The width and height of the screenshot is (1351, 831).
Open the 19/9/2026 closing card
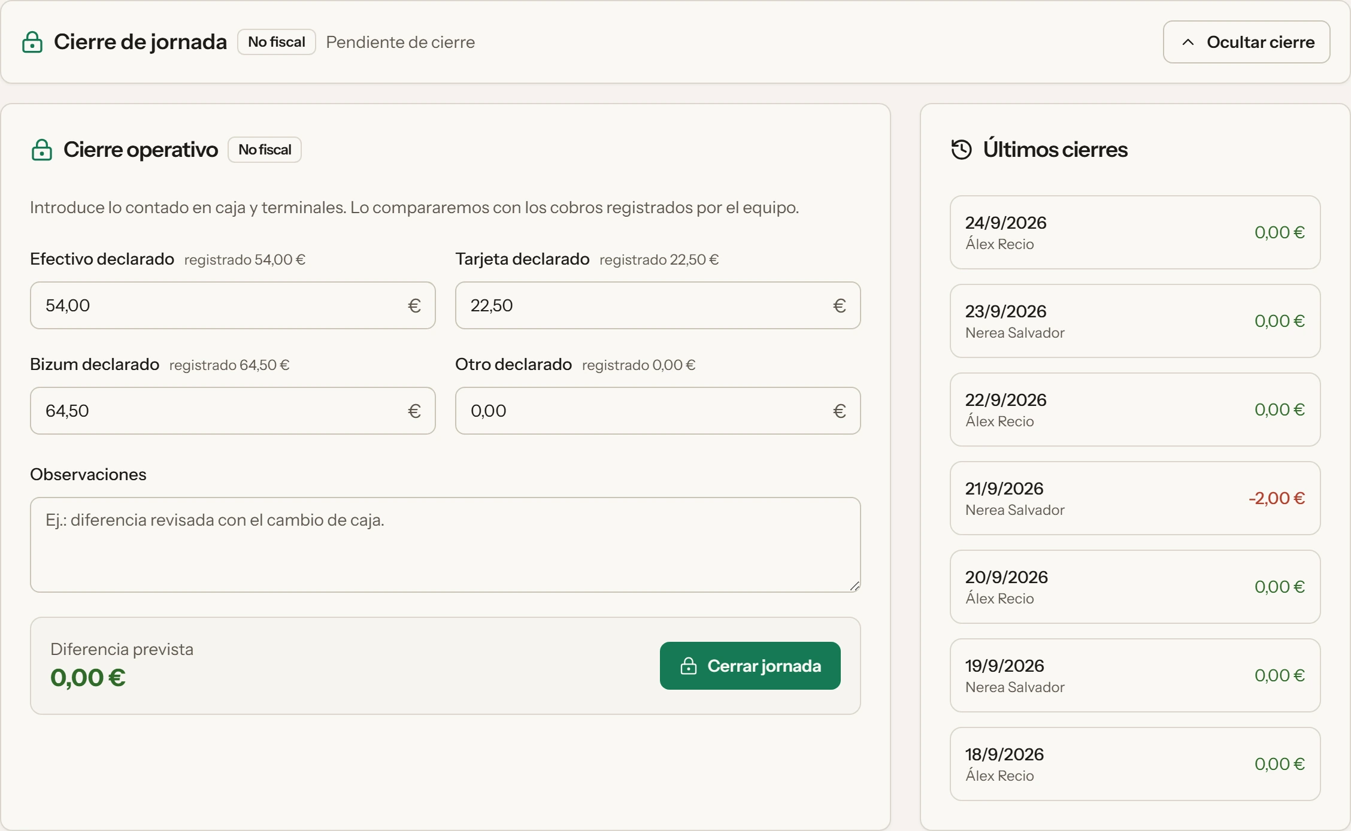[1135, 675]
